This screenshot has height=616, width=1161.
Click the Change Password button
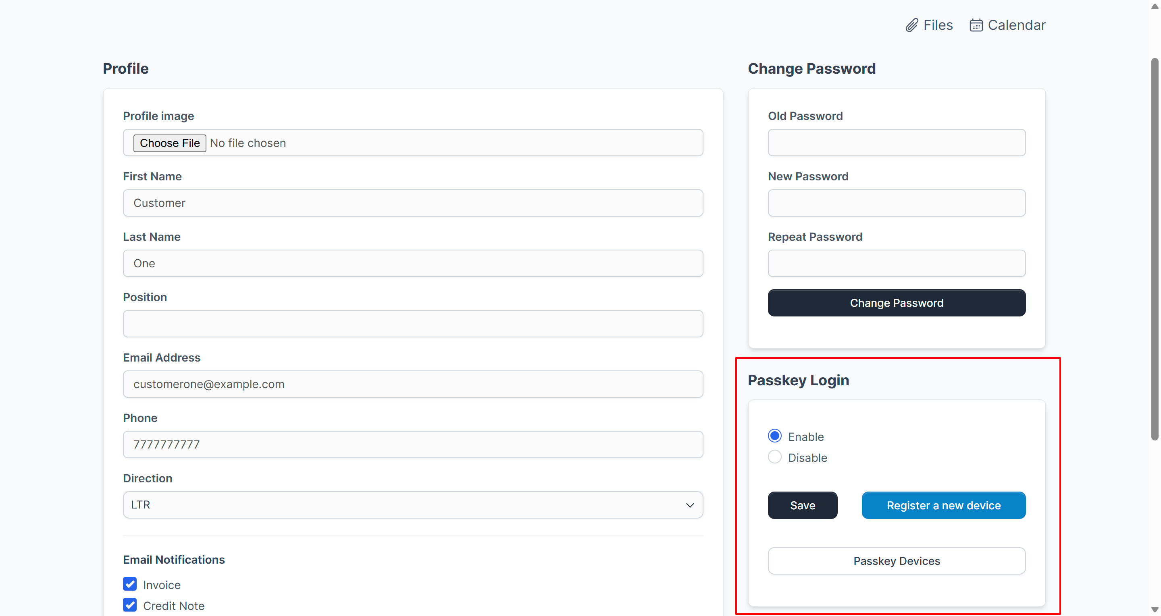(896, 303)
